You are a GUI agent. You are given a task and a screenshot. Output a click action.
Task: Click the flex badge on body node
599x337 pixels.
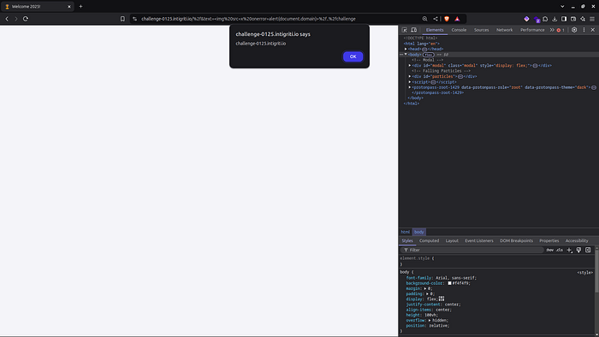point(429,55)
